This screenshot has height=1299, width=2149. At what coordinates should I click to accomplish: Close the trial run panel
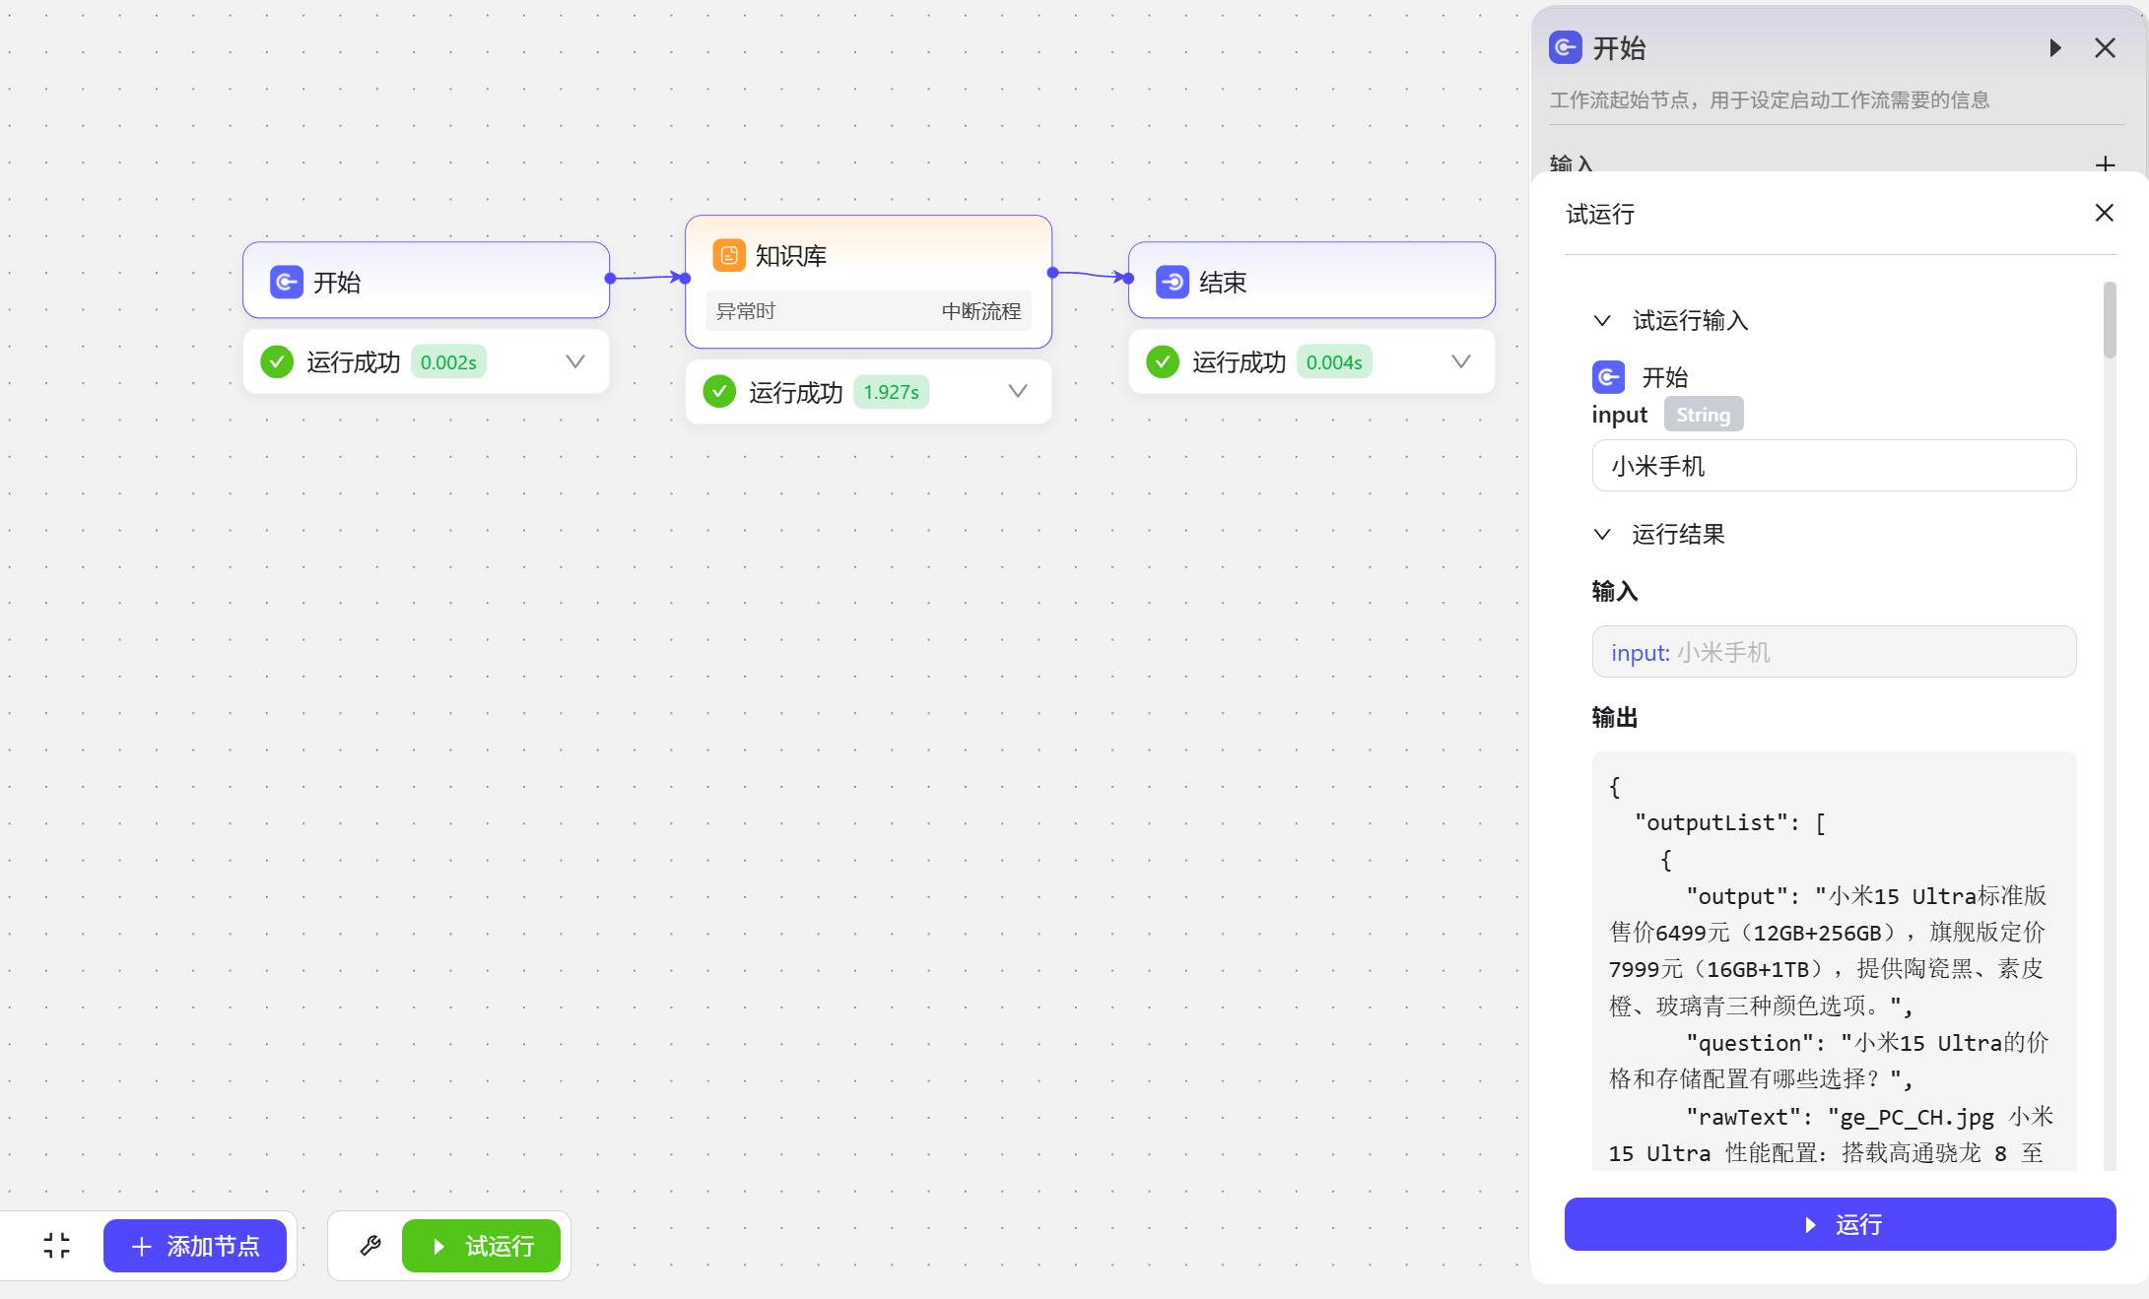2104,214
